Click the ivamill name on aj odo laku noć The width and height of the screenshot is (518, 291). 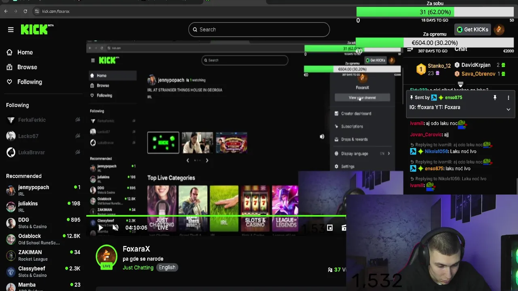(417, 124)
